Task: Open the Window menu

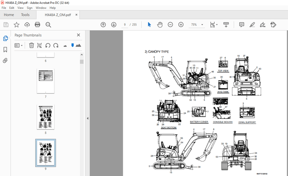Action: (41, 8)
